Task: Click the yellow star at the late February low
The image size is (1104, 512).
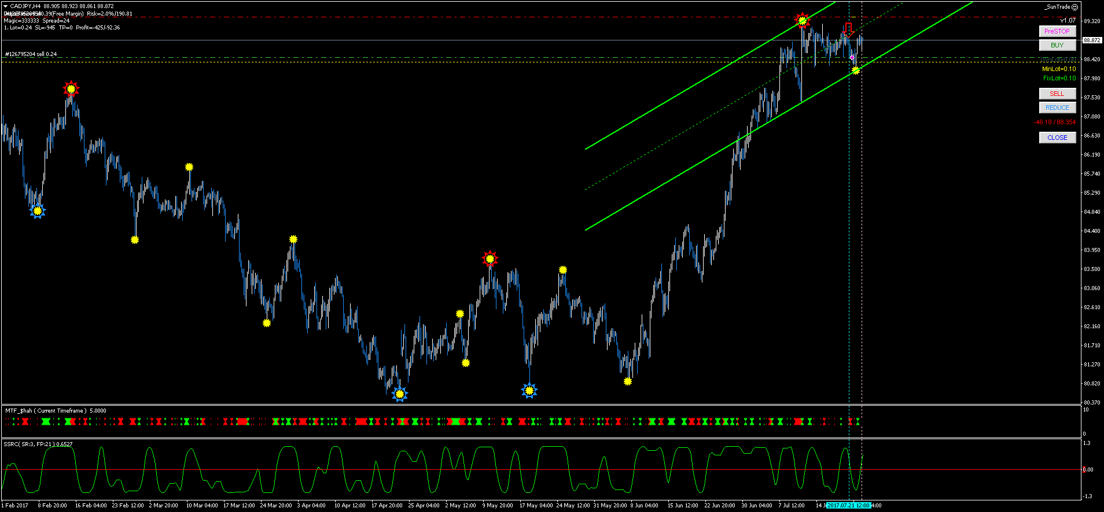Action: pyautogui.click(x=135, y=240)
